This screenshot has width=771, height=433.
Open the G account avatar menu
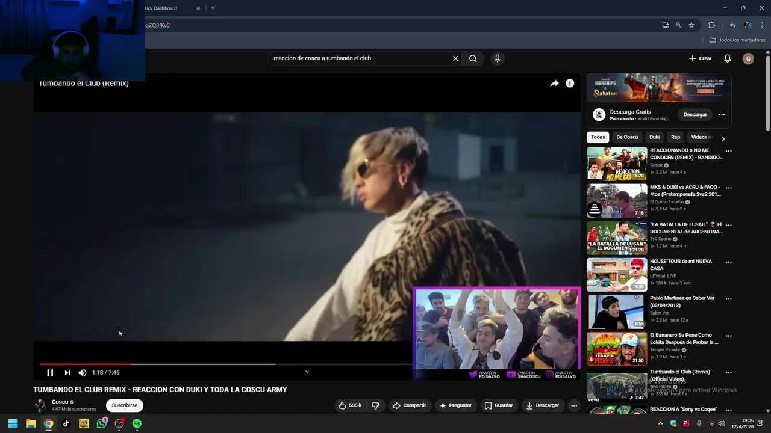[748, 58]
